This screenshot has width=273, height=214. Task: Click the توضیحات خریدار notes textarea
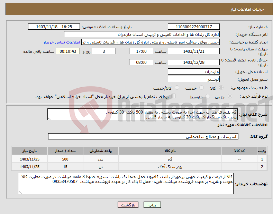(126, 183)
